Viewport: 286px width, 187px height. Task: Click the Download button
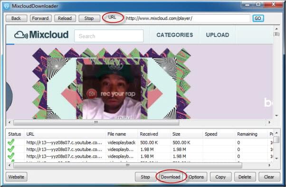(171, 177)
